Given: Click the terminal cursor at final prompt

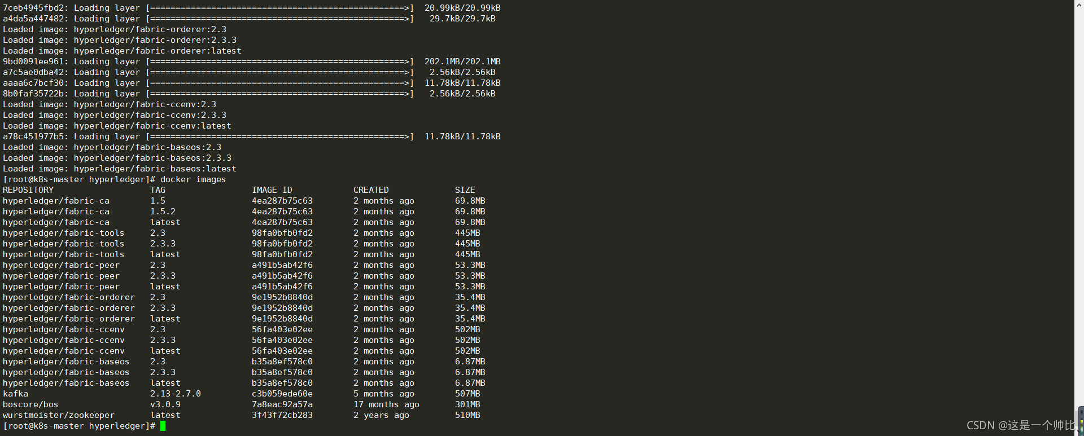Looking at the screenshot, I should pos(163,426).
